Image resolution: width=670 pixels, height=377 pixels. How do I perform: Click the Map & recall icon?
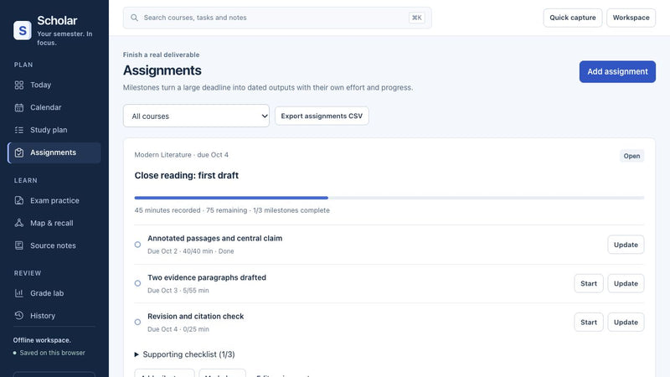tap(18, 223)
